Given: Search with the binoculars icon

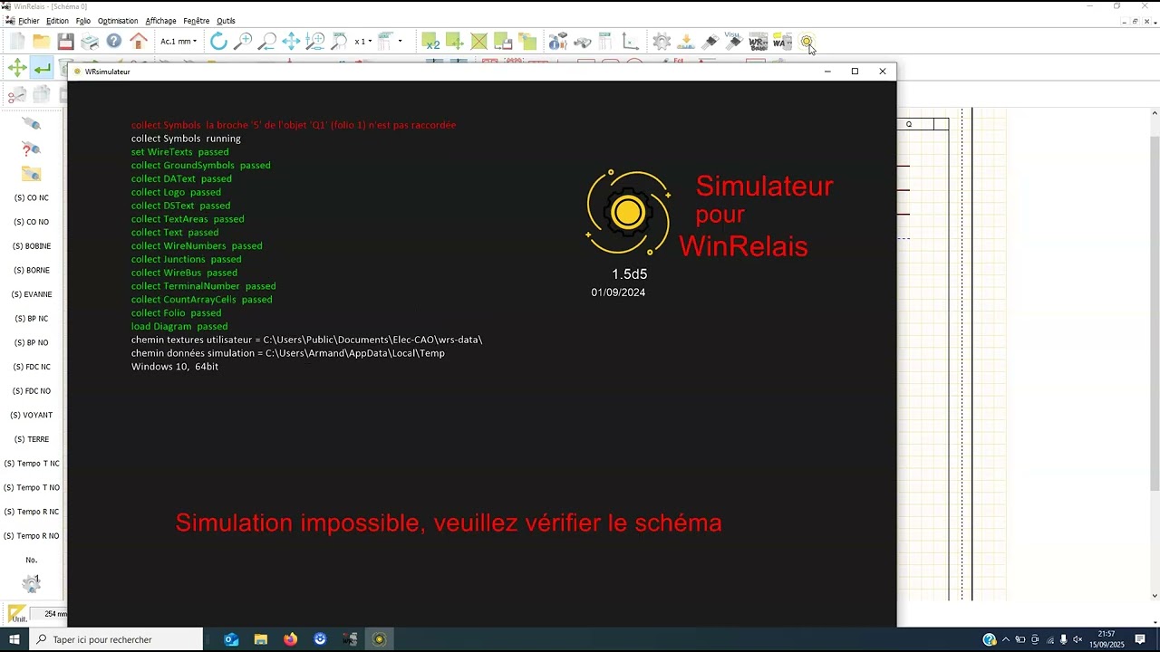Looking at the screenshot, I should pos(582,42).
